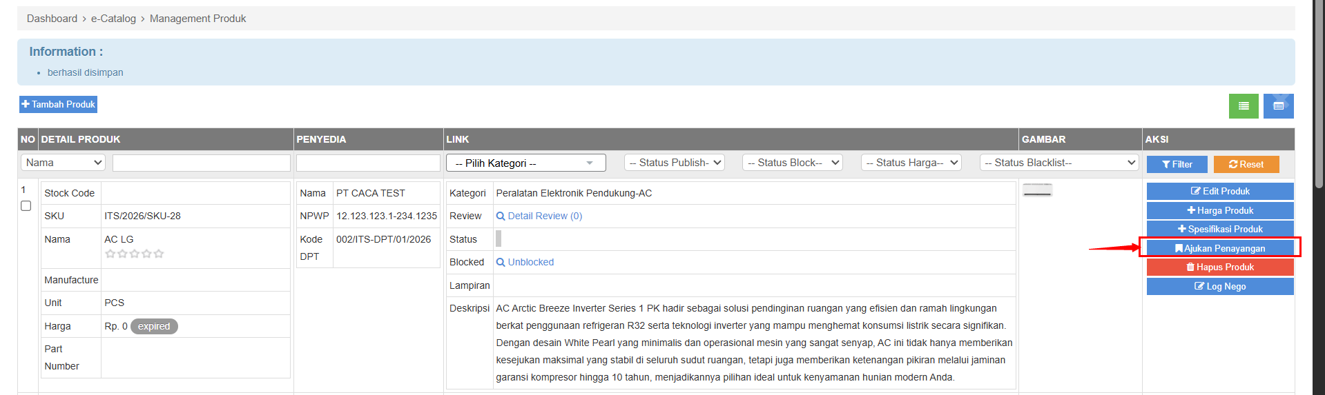Screen dimensions: 1325x395
Task: Open the Nama search field dropdown
Action: coord(64,163)
